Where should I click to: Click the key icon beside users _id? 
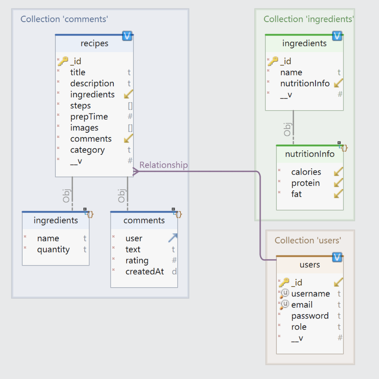coord(284,282)
